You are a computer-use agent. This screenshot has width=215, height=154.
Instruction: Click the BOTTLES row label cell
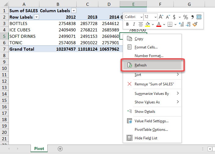[24, 23]
